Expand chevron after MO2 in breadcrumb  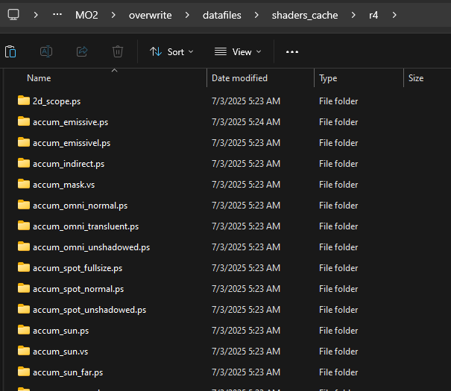(x=113, y=15)
